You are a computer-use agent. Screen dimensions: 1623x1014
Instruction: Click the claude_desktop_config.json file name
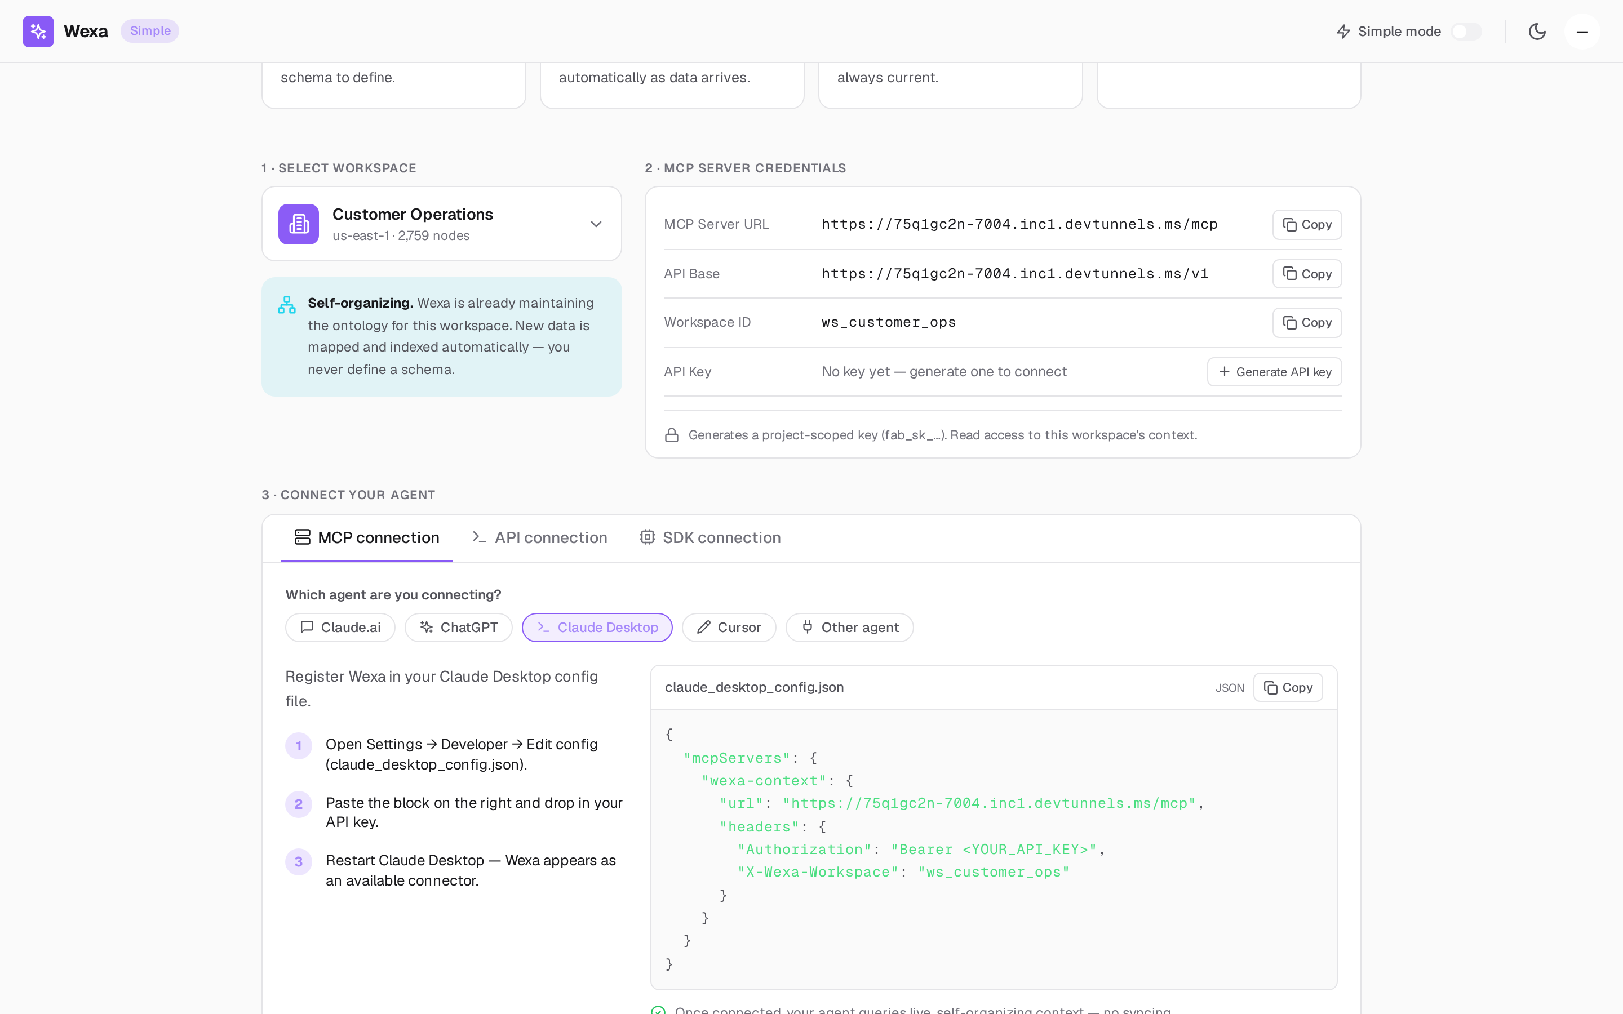pyautogui.click(x=755, y=687)
